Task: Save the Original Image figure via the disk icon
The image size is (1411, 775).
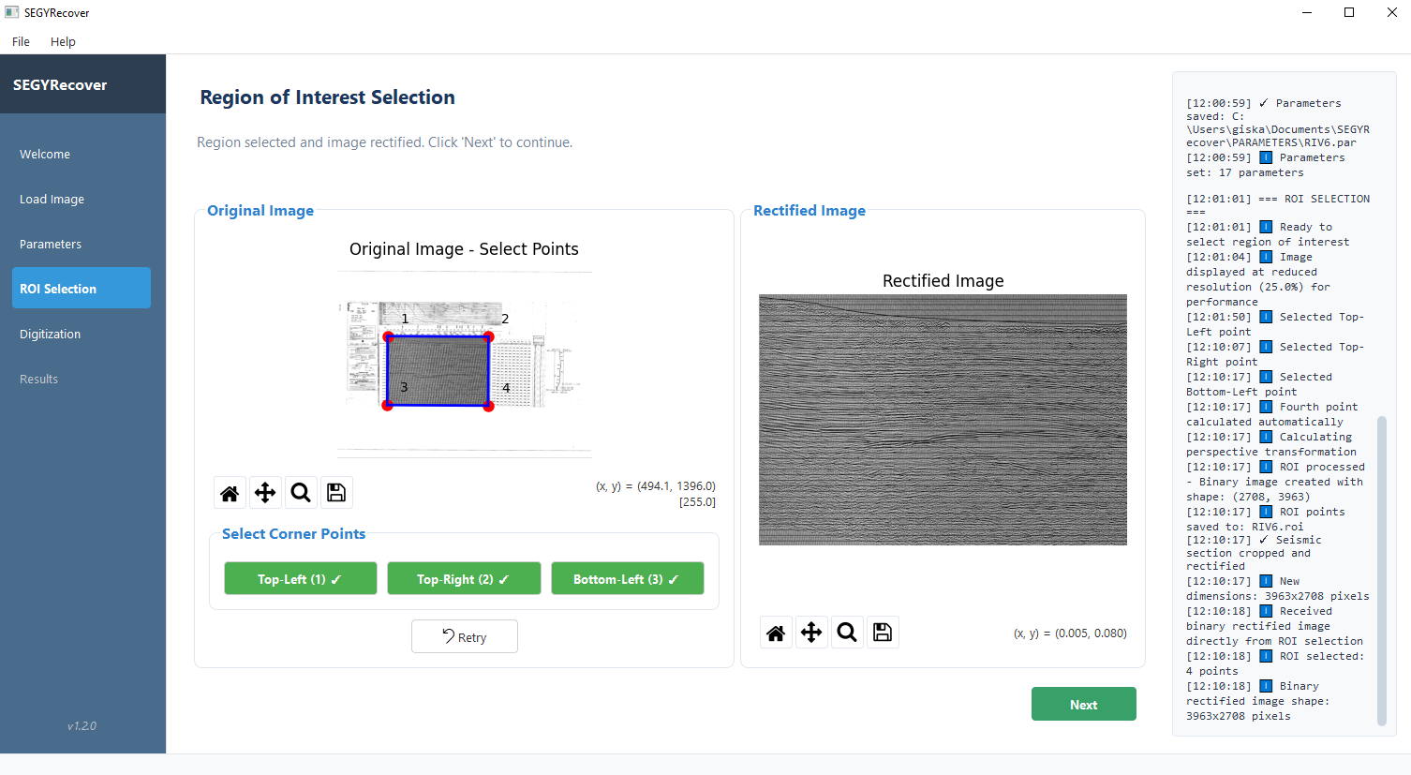Action: pyautogui.click(x=336, y=493)
